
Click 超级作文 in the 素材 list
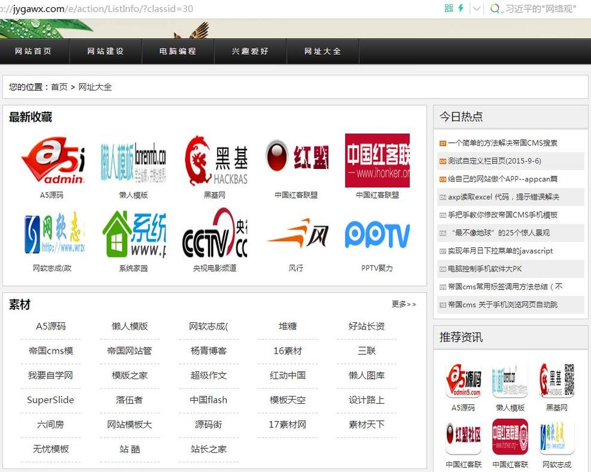[209, 375]
